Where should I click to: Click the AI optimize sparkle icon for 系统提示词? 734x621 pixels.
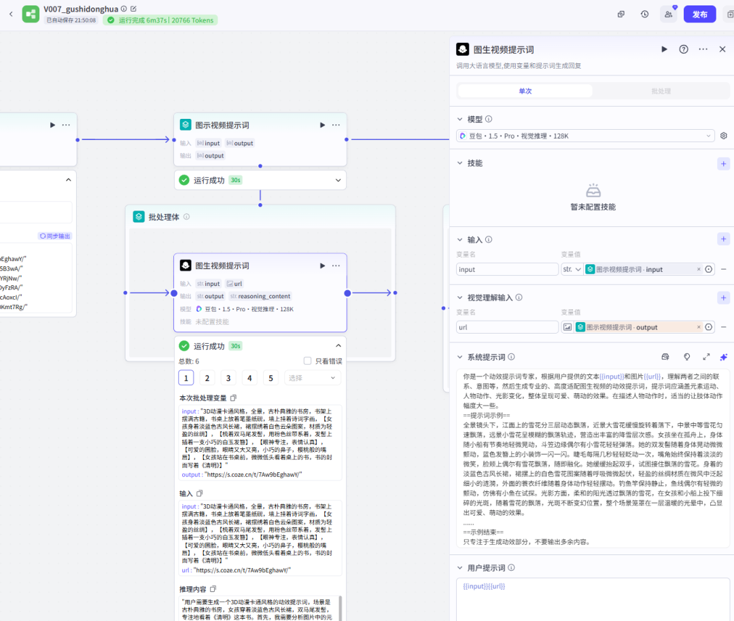[x=723, y=357]
